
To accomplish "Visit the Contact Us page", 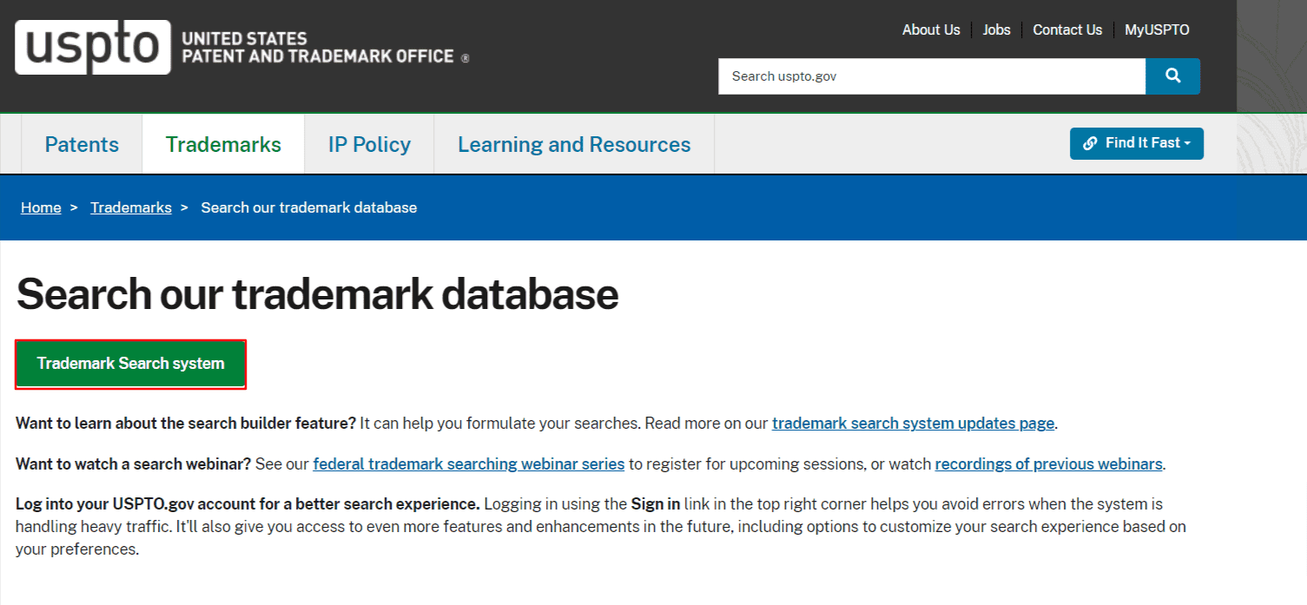I will coord(1067,30).
